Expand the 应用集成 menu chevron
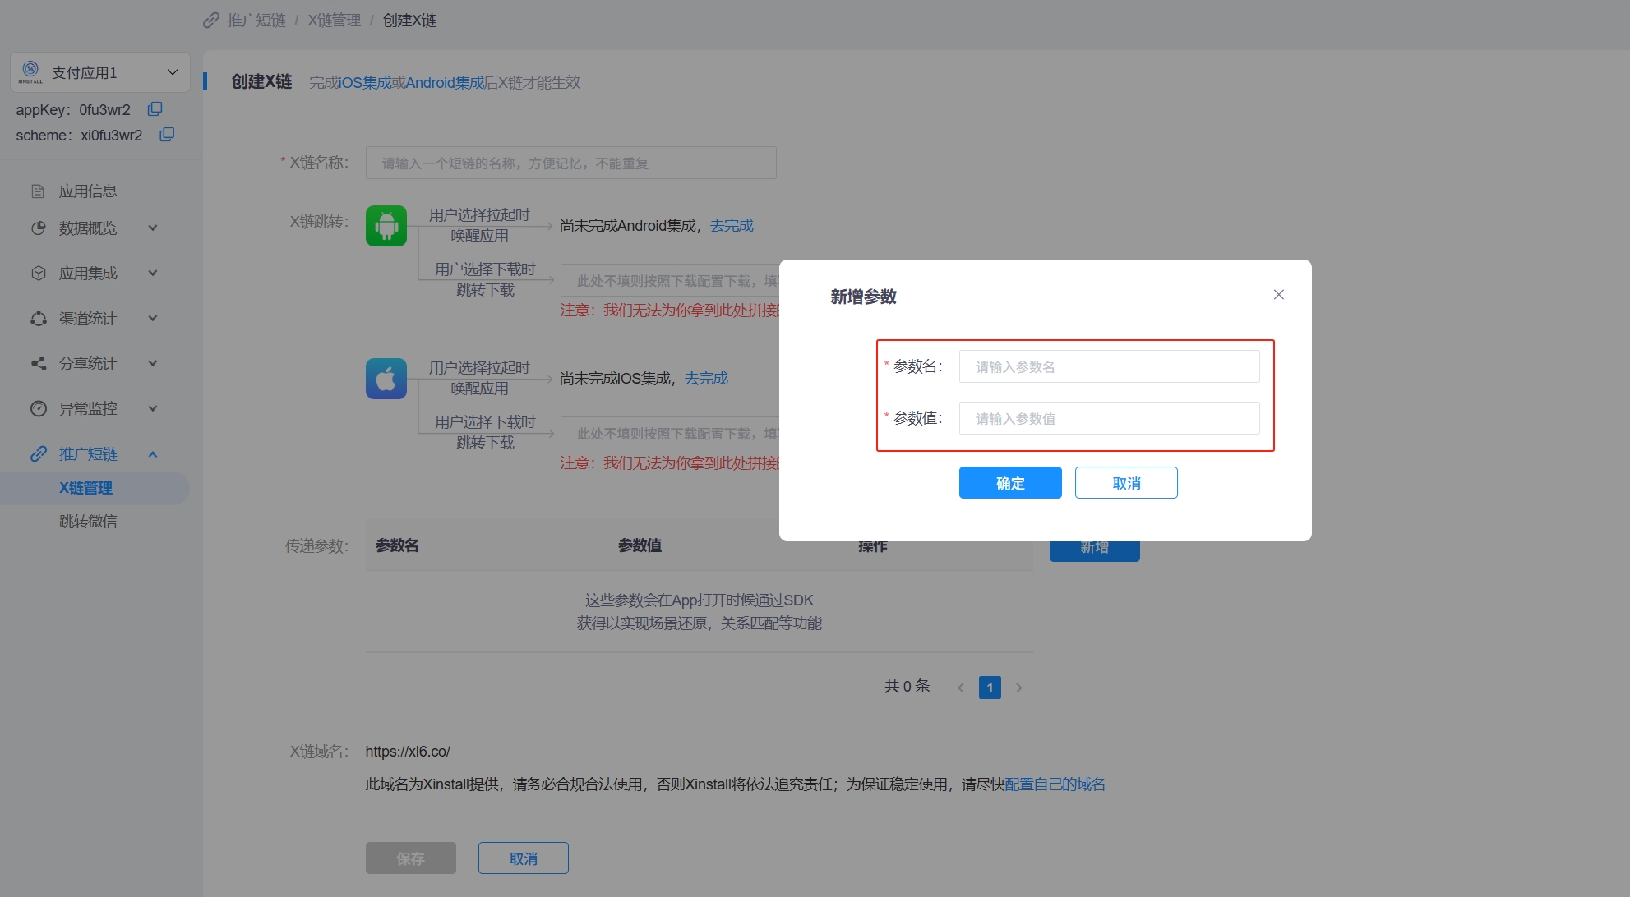Screen dimensions: 1630x897 point(153,274)
